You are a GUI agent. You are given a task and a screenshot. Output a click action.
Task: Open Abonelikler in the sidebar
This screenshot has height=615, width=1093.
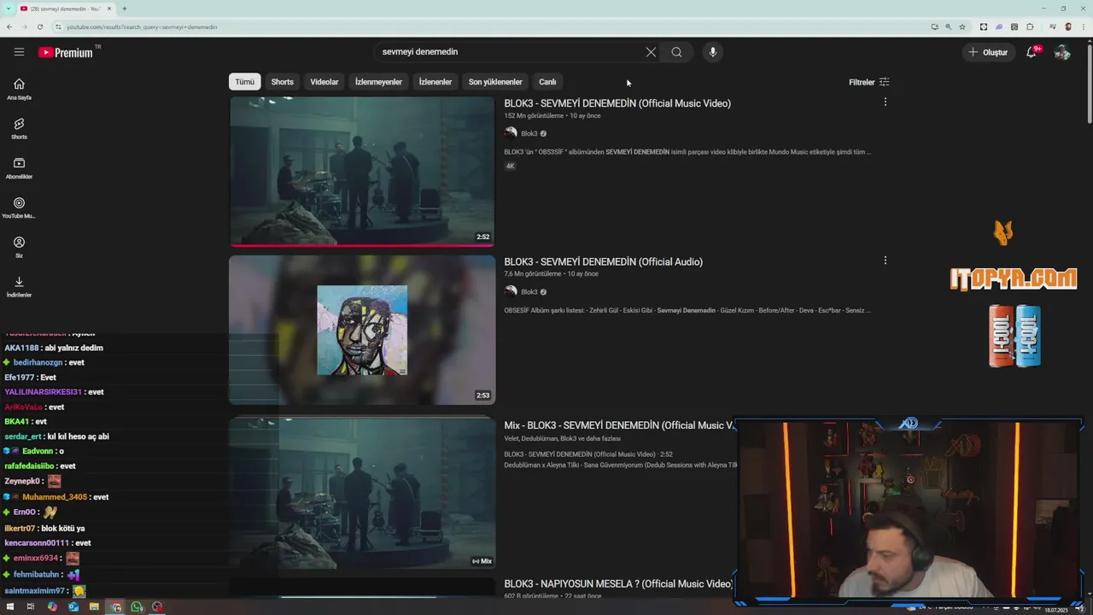click(x=19, y=168)
